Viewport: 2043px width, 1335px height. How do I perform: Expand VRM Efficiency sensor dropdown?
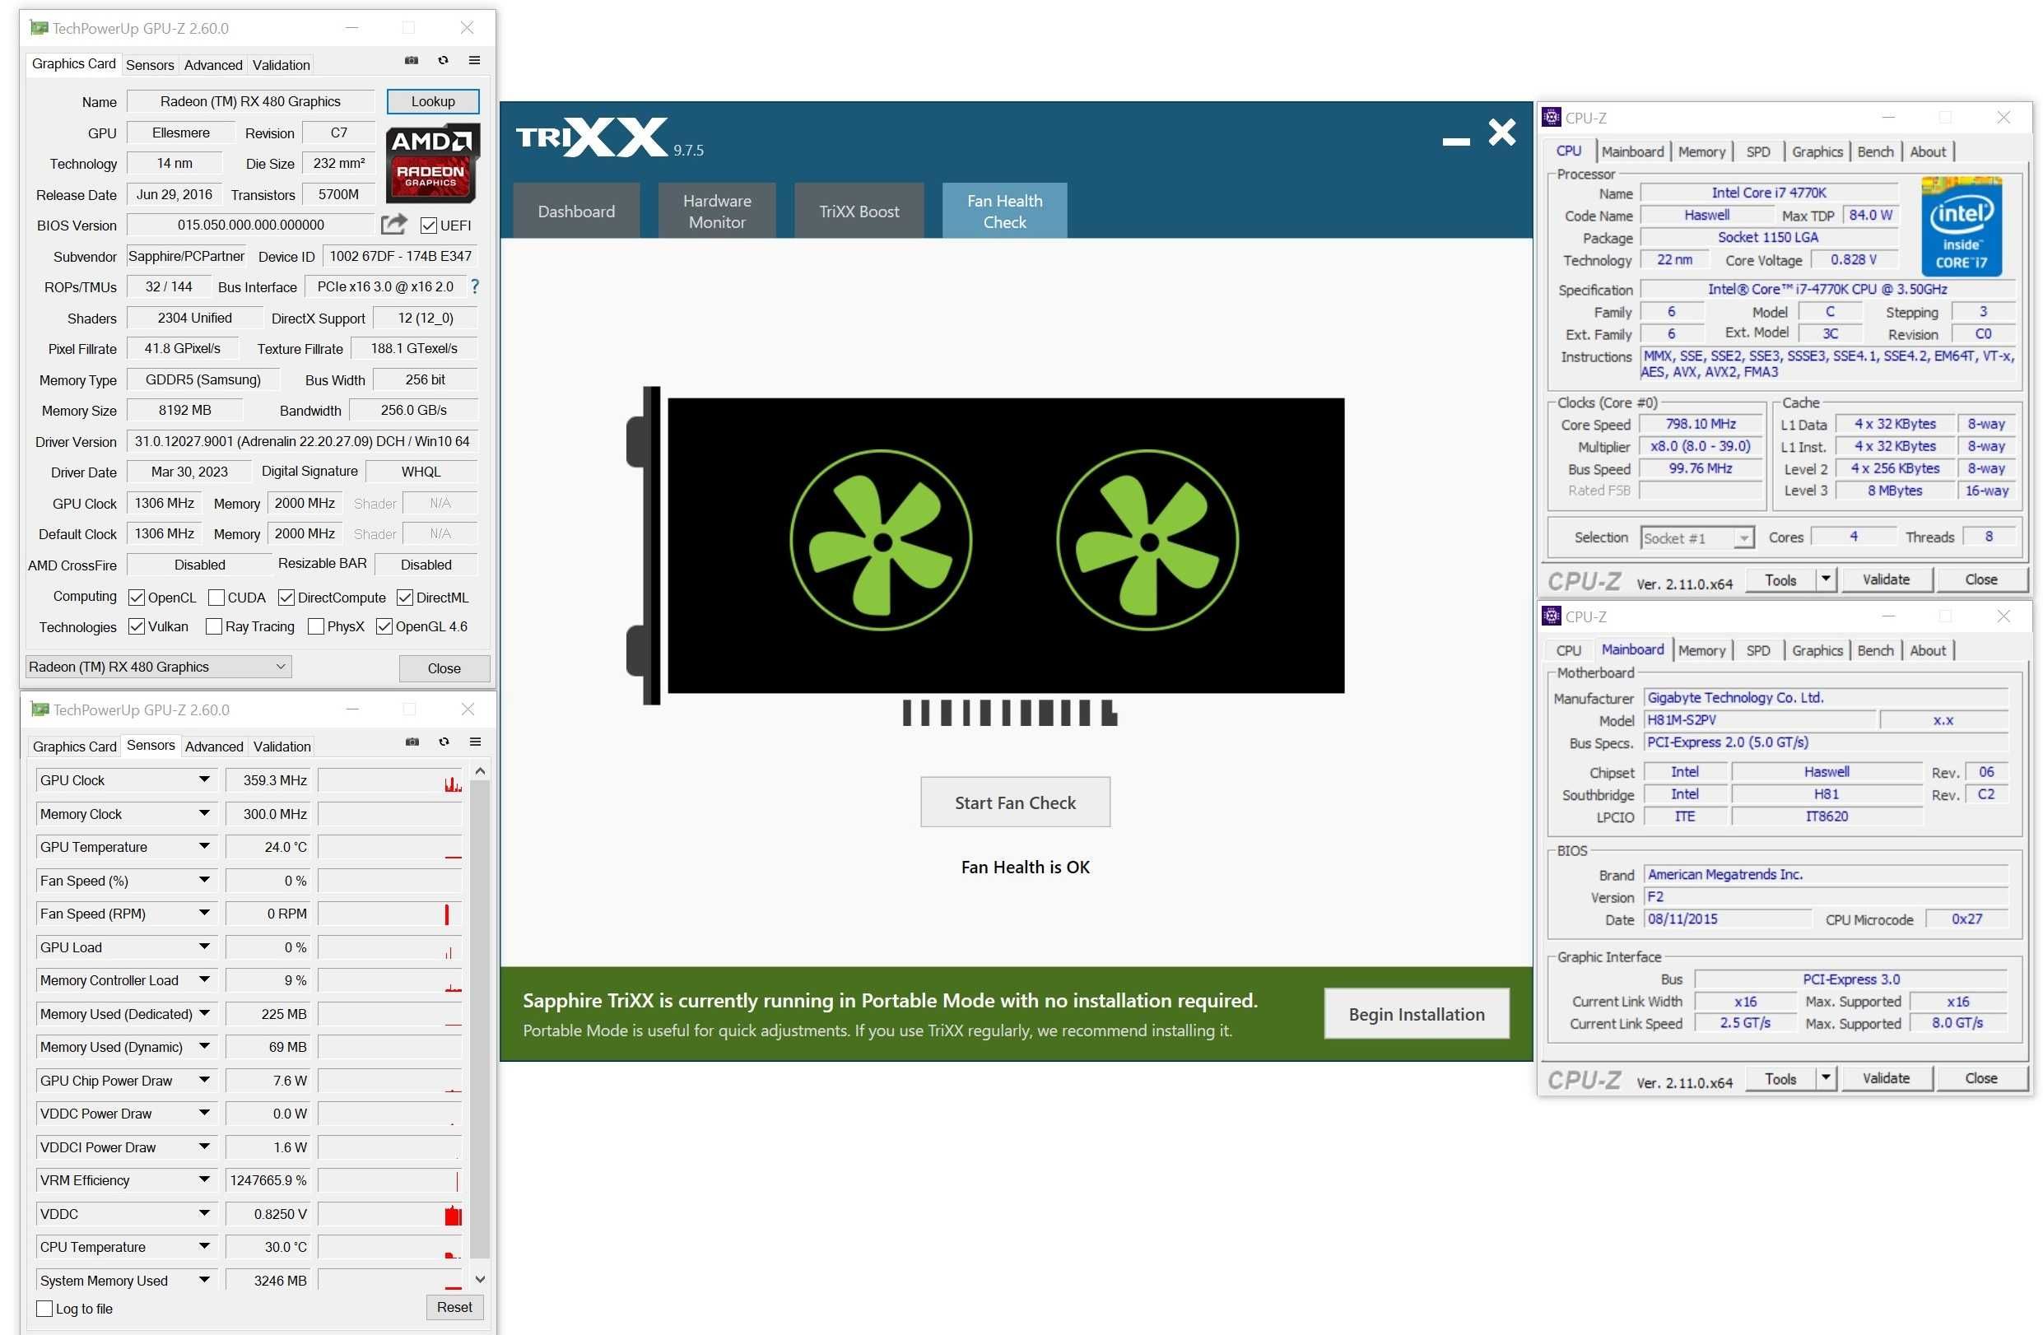click(203, 1179)
